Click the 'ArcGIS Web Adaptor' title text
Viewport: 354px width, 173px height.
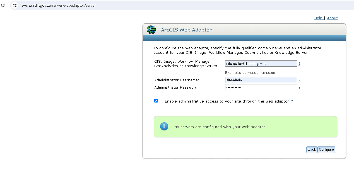186,30
